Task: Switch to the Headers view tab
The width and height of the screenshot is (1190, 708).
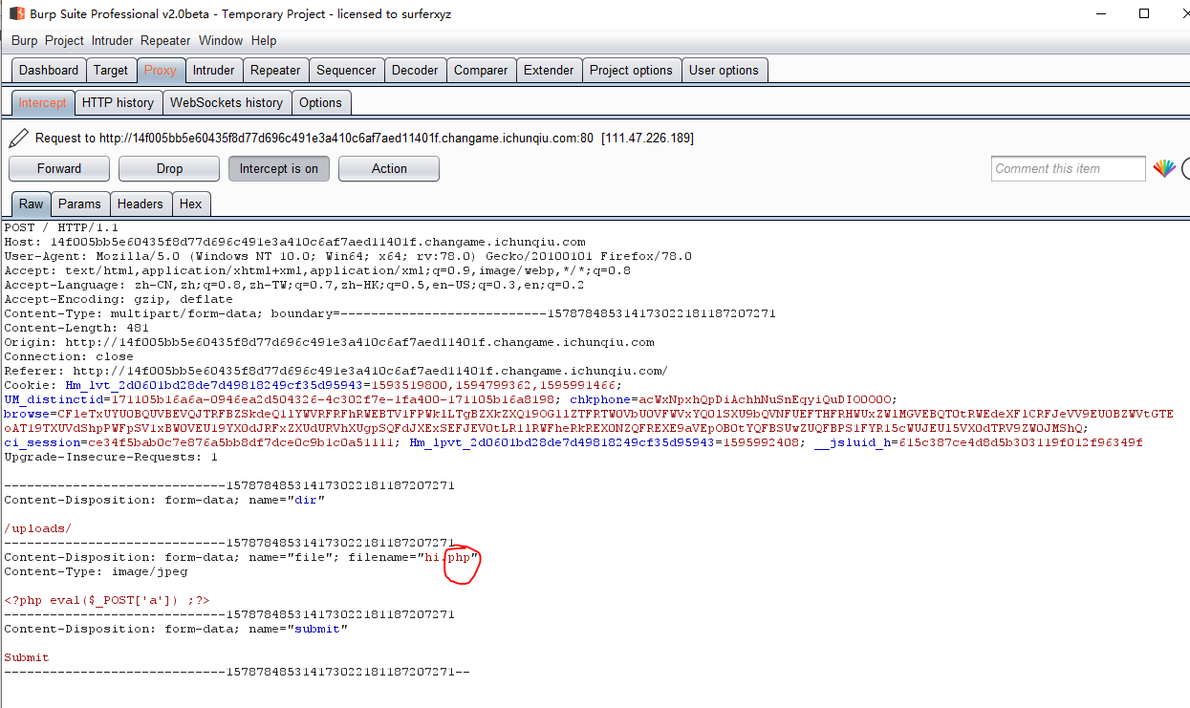Action: (141, 204)
